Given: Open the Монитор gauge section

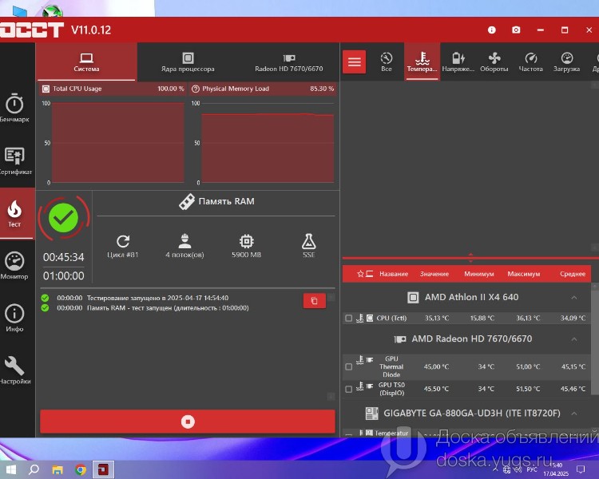Looking at the screenshot, I should (x=14, y=266).
